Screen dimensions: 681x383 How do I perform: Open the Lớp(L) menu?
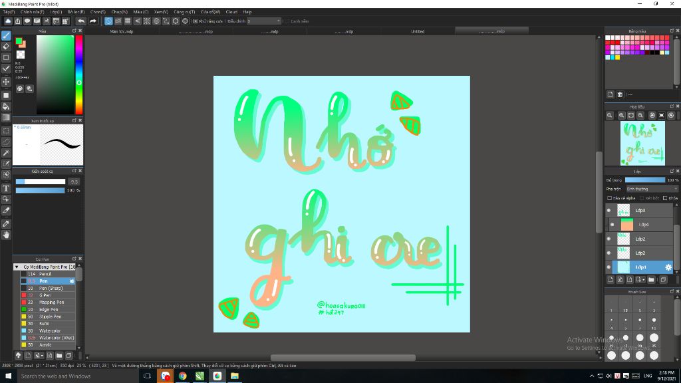click(x=56, y=12)
